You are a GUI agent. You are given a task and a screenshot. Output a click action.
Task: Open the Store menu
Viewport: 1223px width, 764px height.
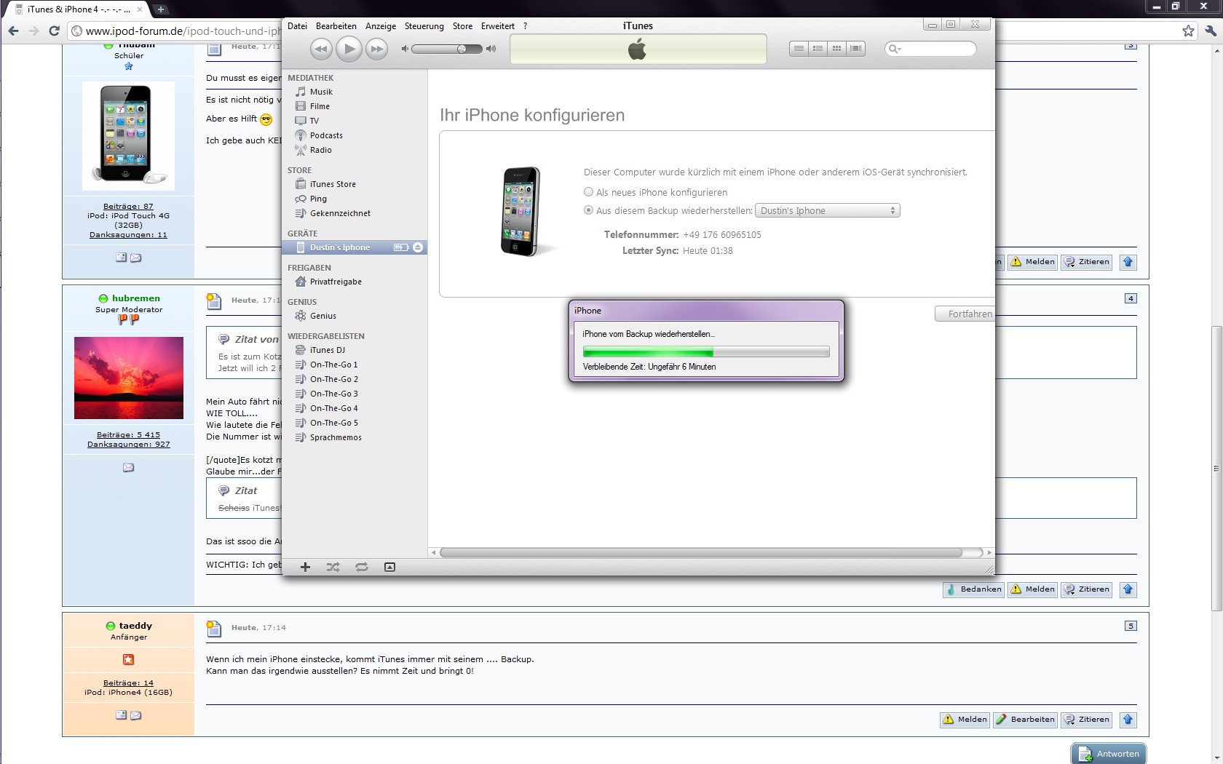(462, 25)
